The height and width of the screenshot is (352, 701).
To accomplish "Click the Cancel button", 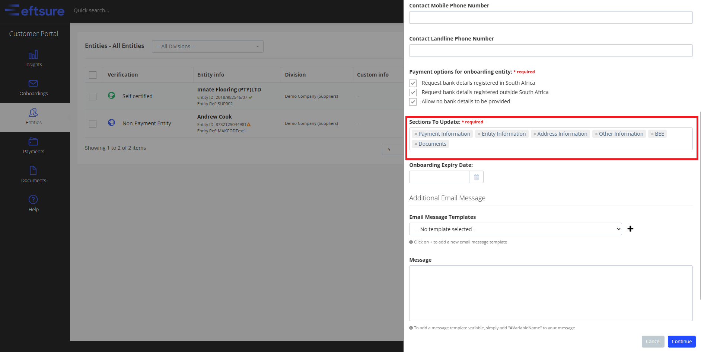I will [x=653, y=342].
